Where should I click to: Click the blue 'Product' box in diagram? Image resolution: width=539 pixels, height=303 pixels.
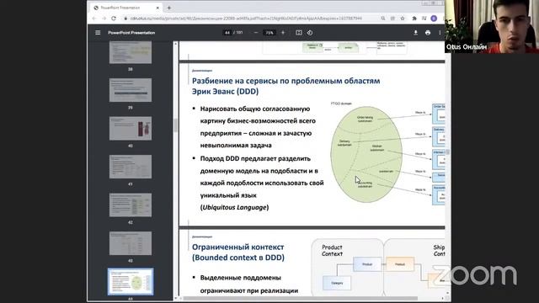367,264
